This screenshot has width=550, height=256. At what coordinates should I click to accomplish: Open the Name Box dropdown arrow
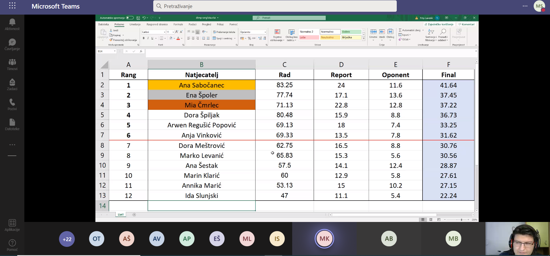coord(115,51)
